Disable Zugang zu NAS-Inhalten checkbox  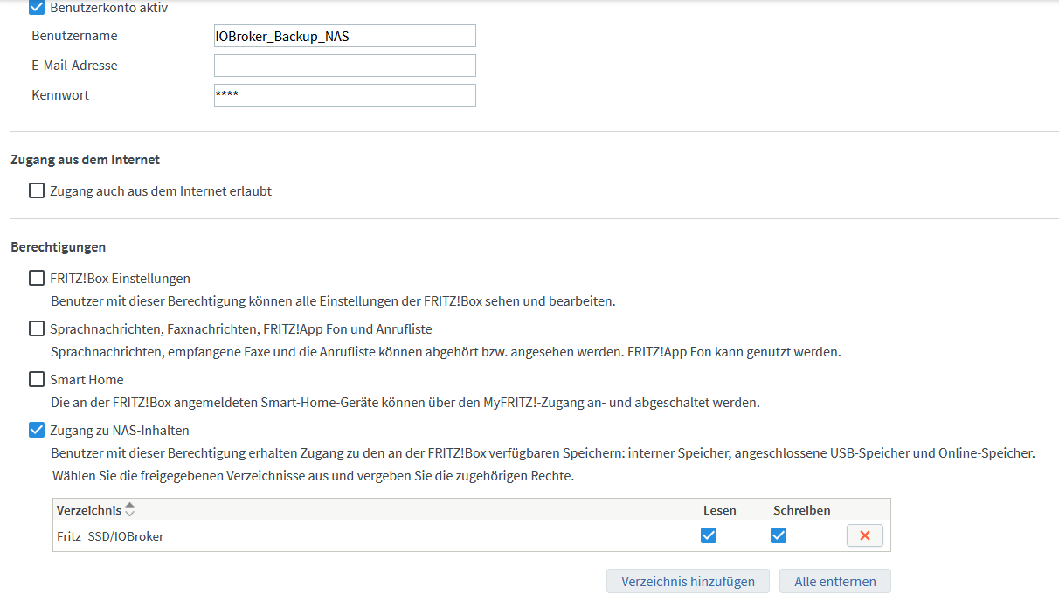[37, 430]
